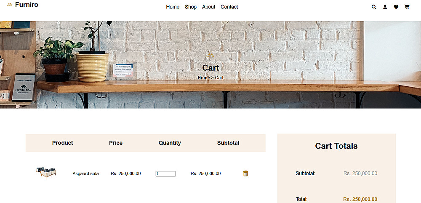Open the Contact menu item

coord(229,7)
